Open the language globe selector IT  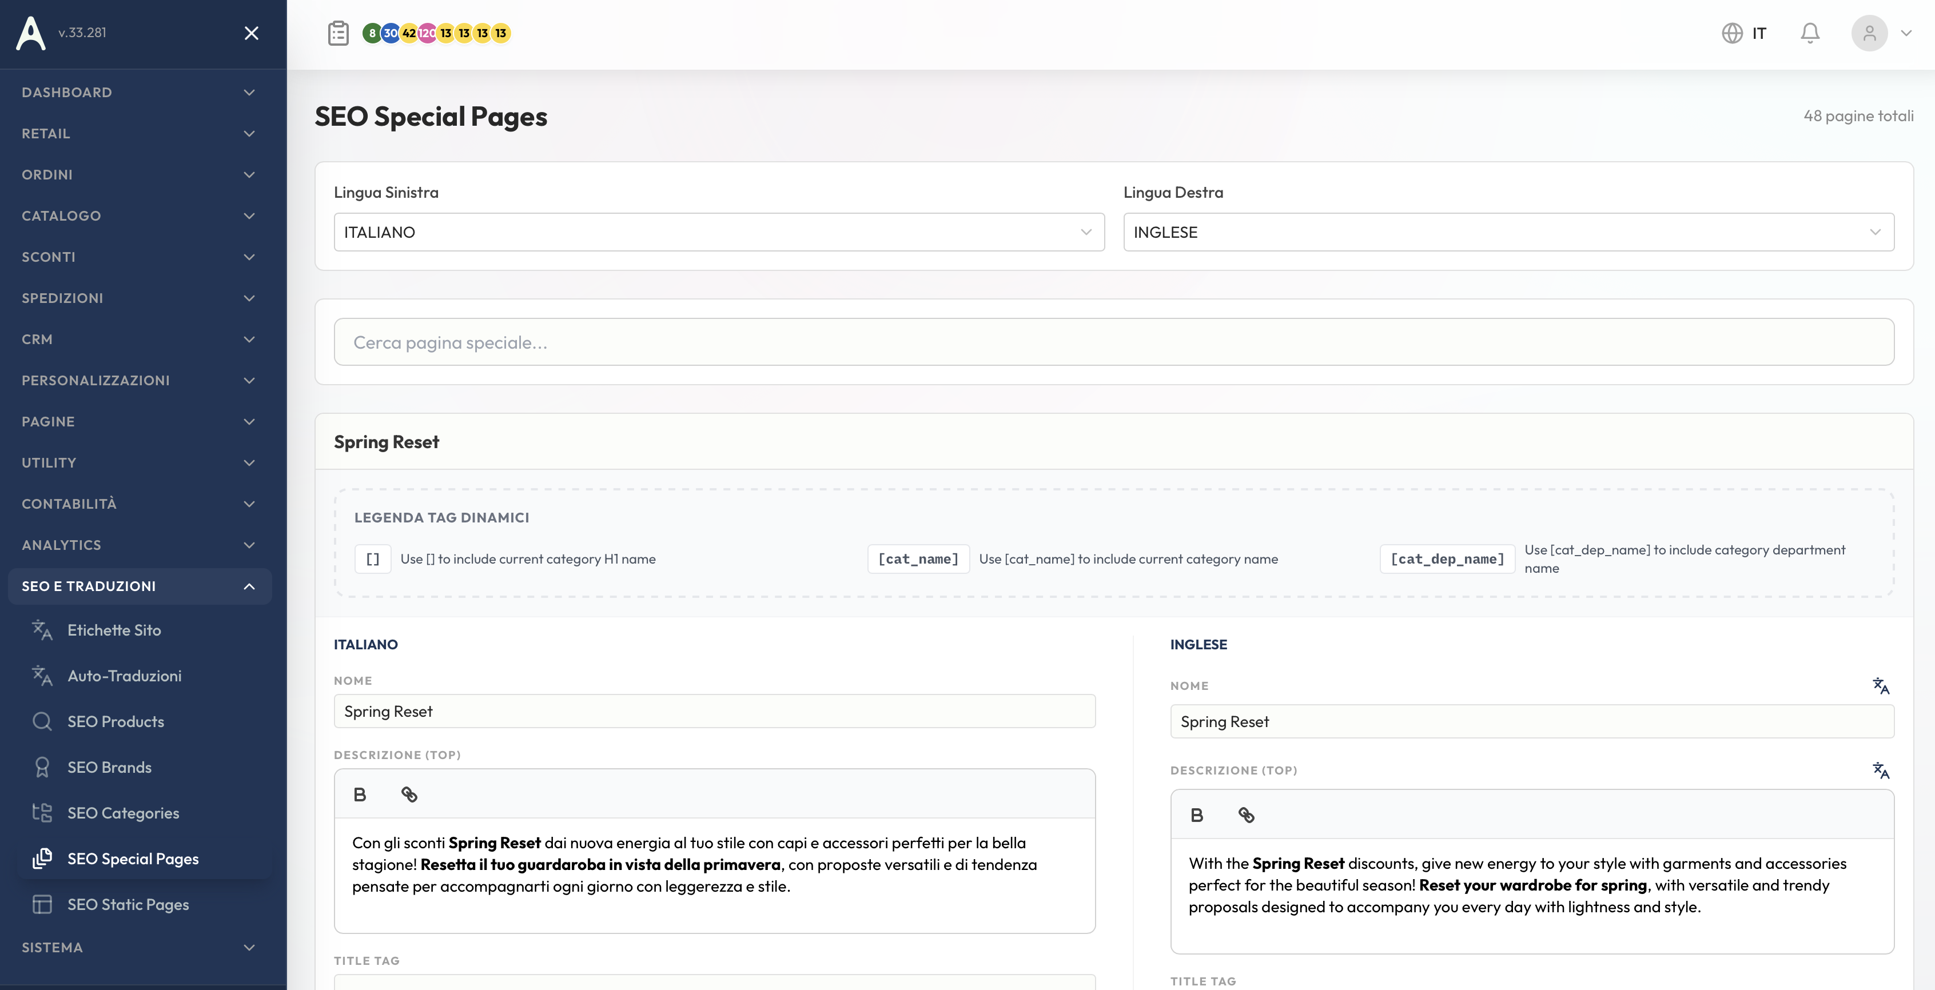click(1743, 33)
